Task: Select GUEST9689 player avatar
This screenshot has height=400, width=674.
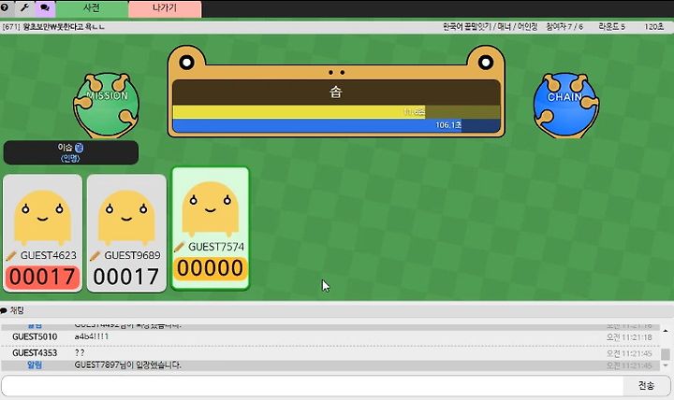Action: 126,218
